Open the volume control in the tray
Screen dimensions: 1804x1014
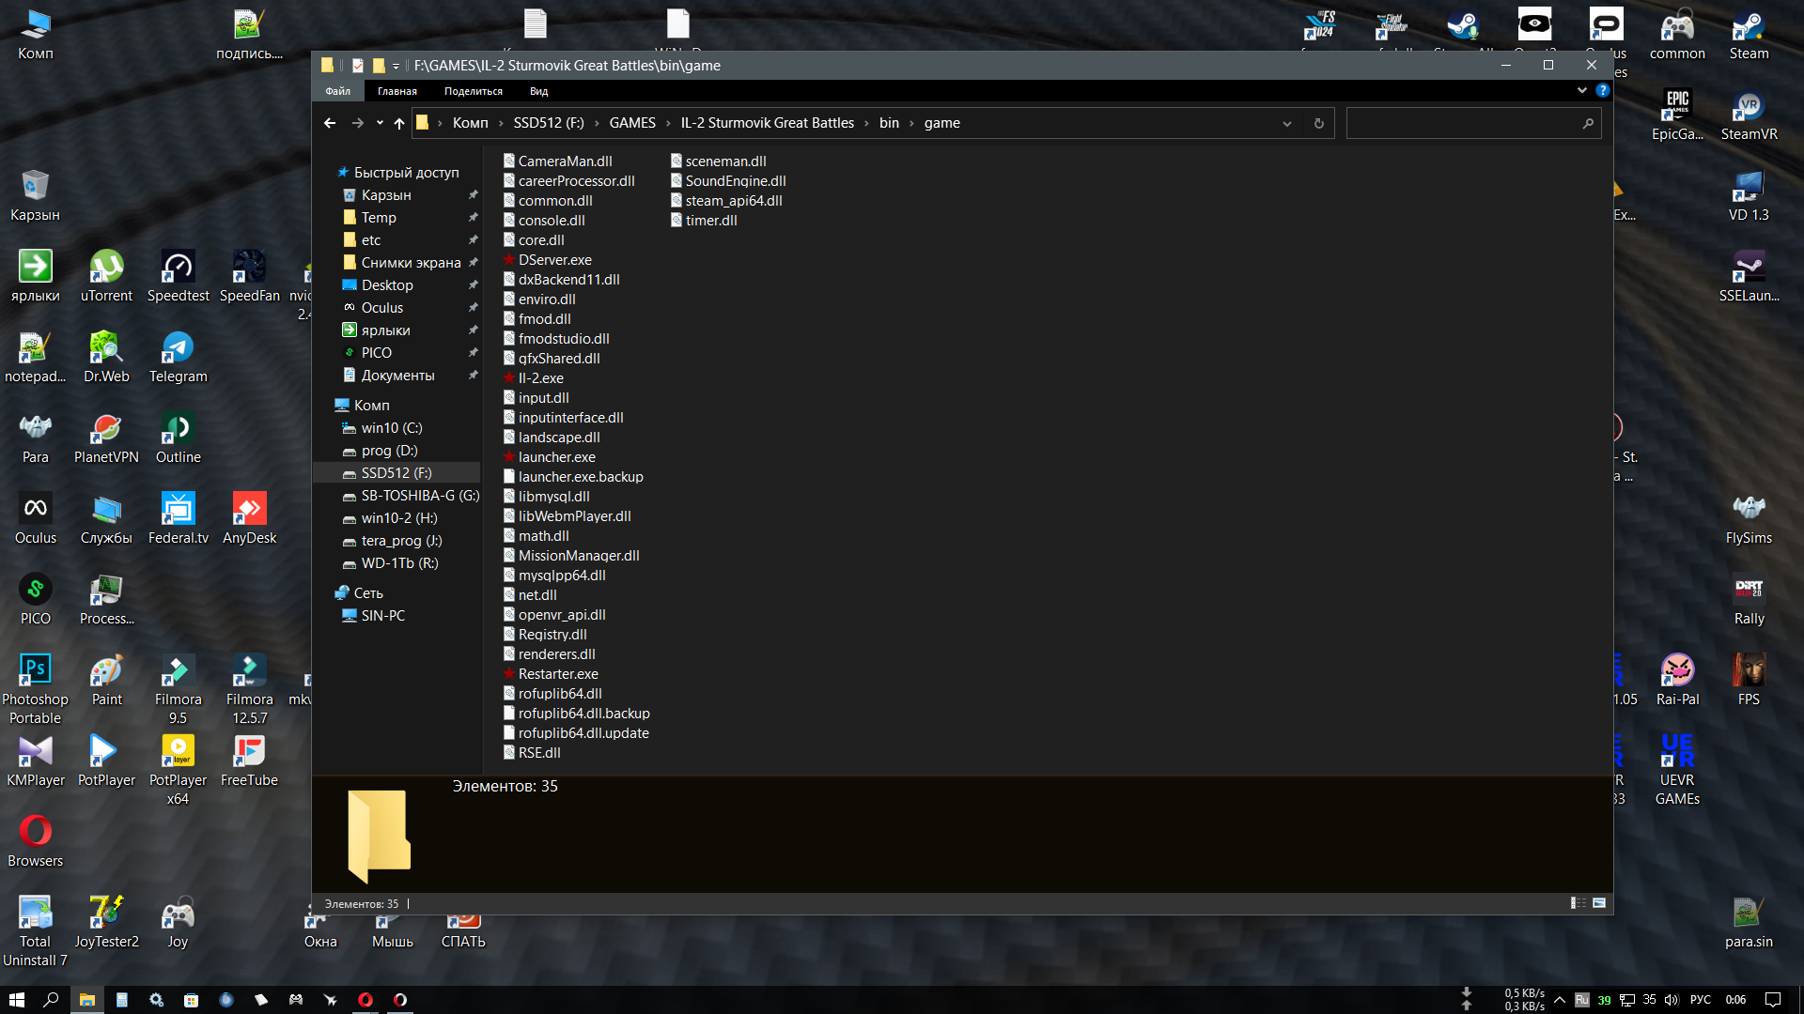[x=1672, y=1000]
